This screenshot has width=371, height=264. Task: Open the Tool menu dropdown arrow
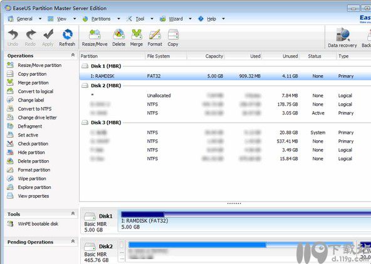(152, 19)
